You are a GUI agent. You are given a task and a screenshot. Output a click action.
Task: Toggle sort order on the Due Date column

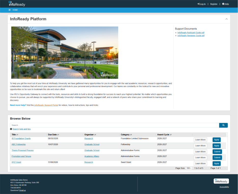[58, 135]
